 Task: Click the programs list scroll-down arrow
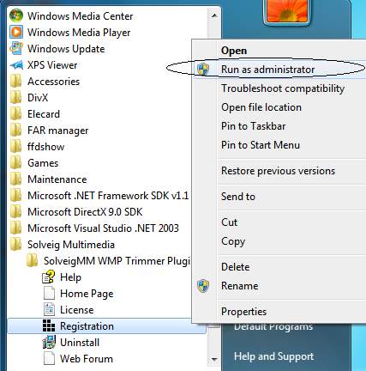[x=214, y=359]
